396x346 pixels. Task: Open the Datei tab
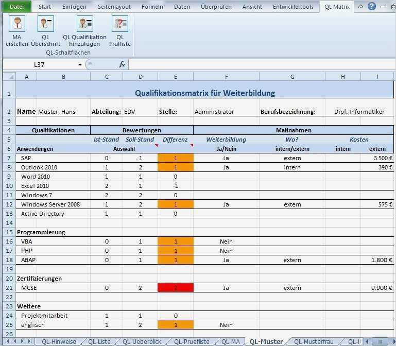tap(17, 7)
